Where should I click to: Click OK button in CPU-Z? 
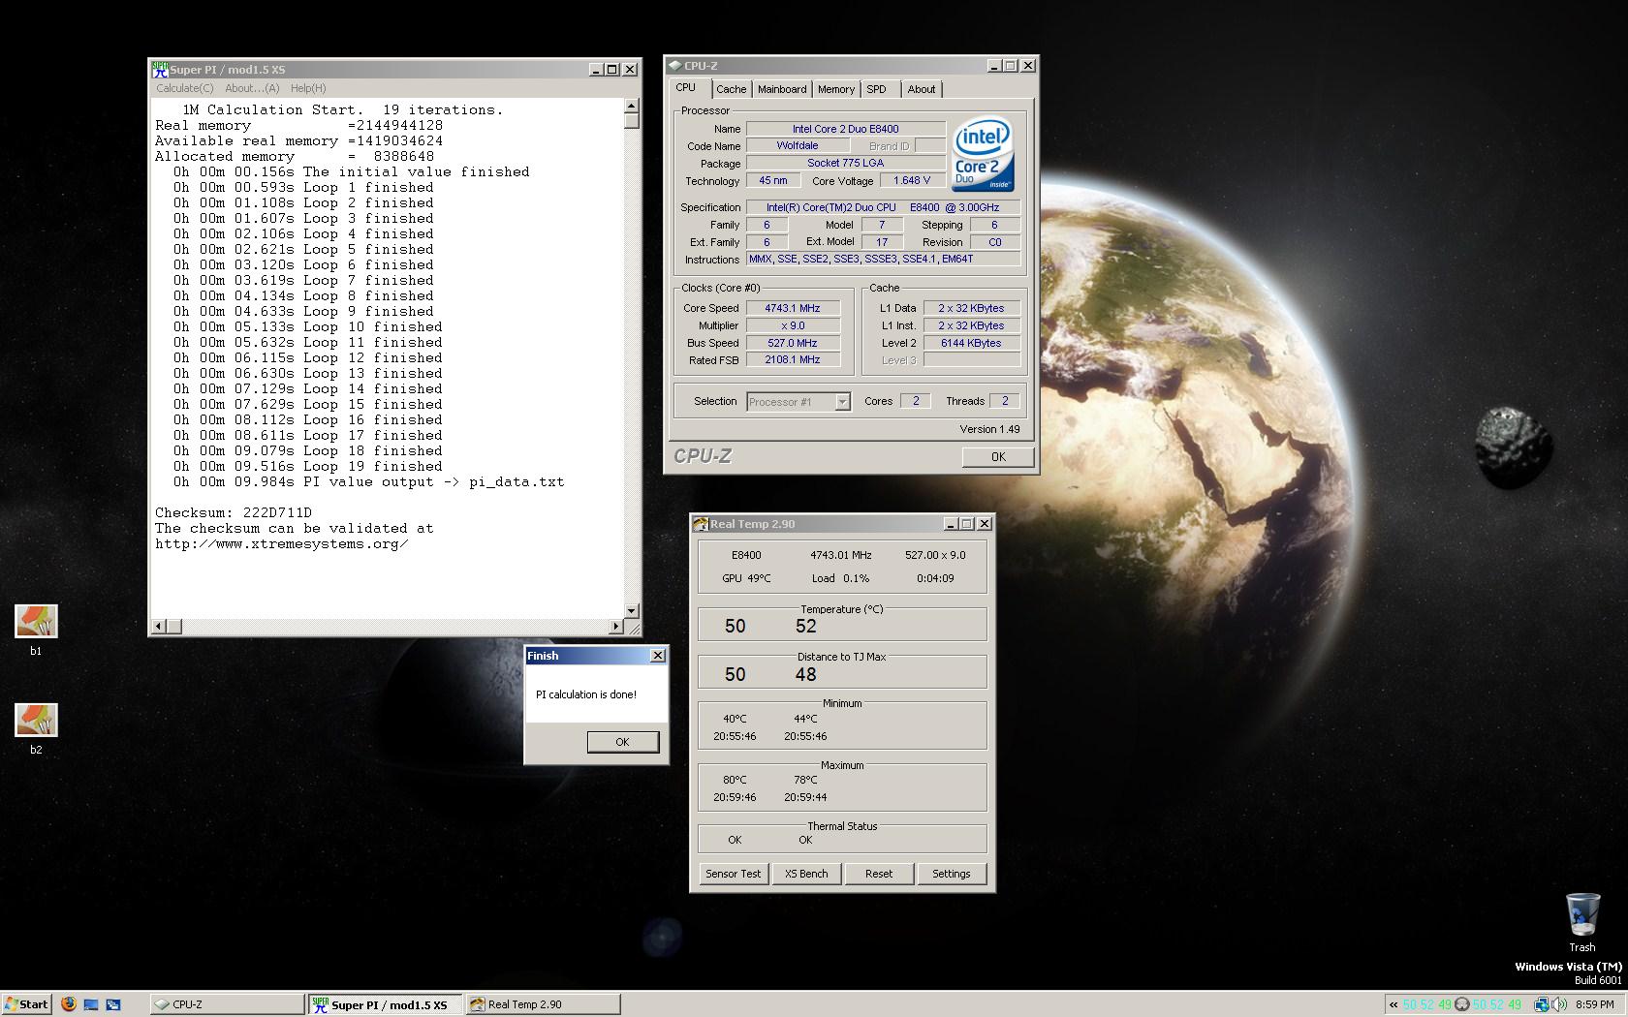tap(998, 457)
